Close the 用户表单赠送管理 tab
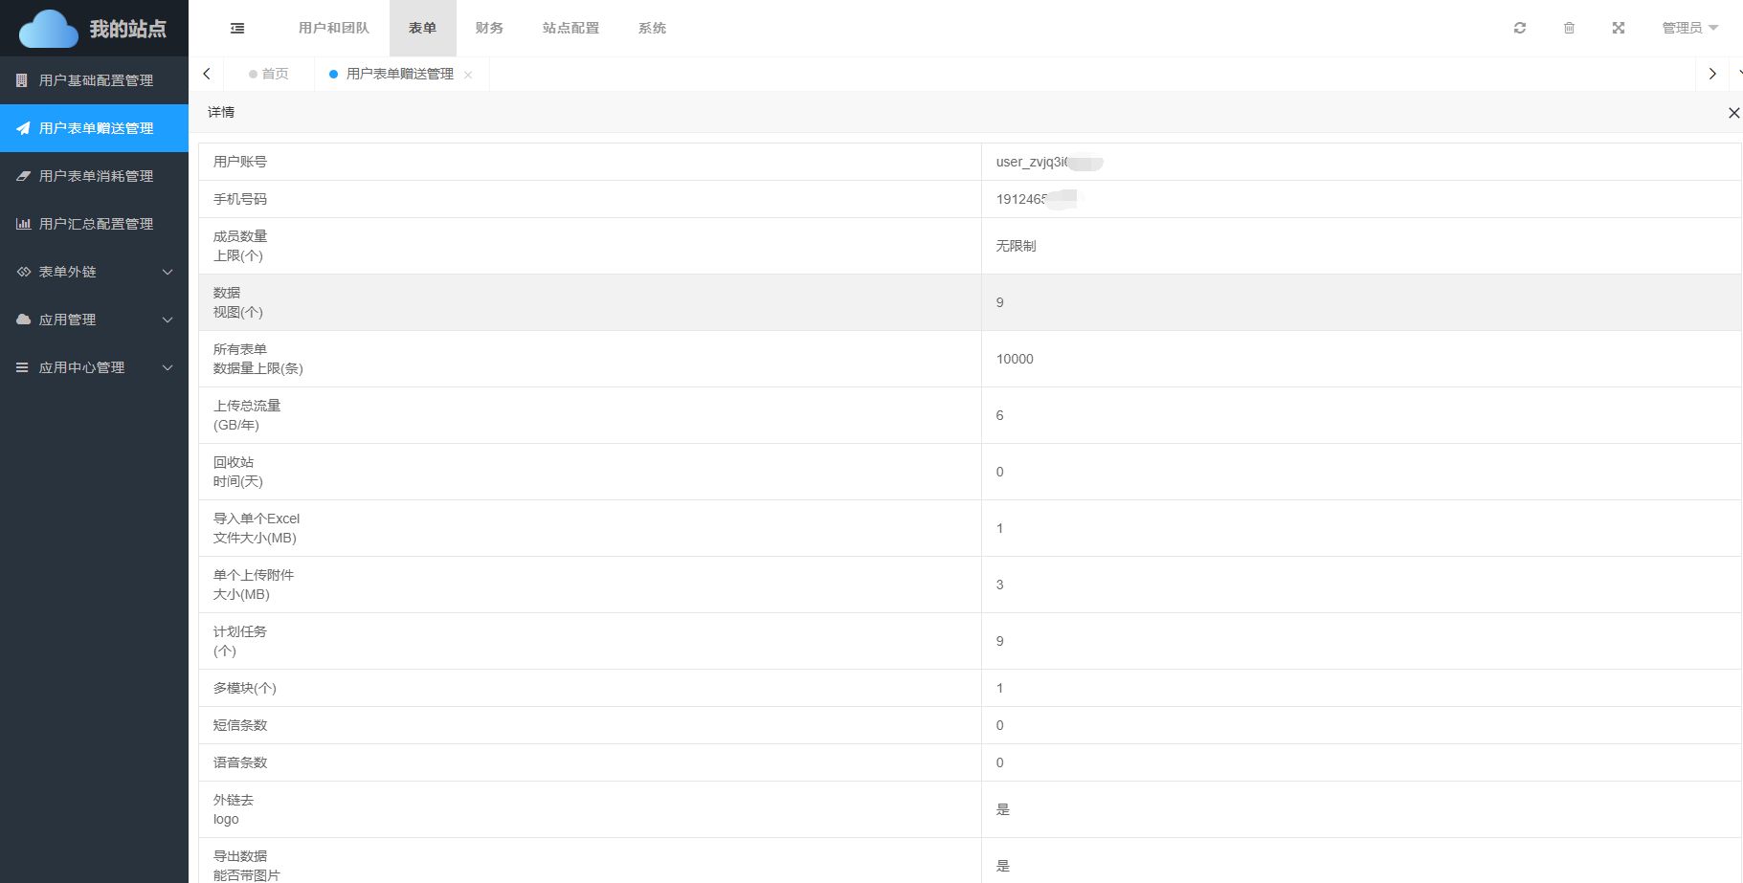The height and width of the screenshot is (883, 1743). click(468, 75)
